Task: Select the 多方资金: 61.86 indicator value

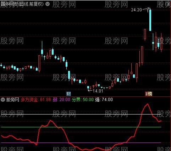Action: (x=36, y=100)
